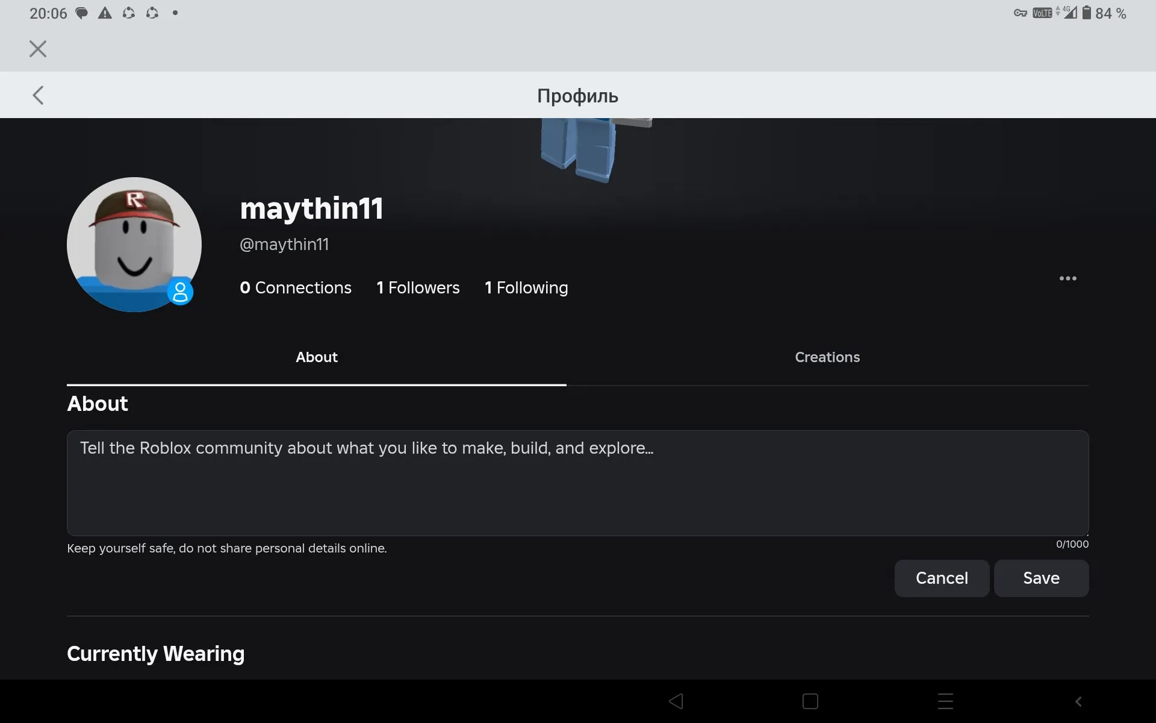
Task: Open the 1 Following list
Action: click(x=526, y=288)
